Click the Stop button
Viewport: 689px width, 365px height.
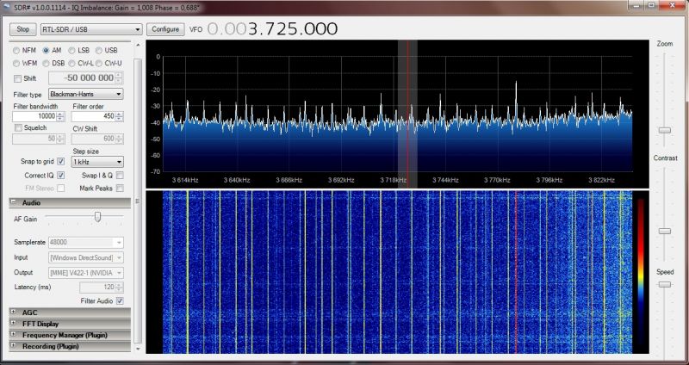pos(23,29)
